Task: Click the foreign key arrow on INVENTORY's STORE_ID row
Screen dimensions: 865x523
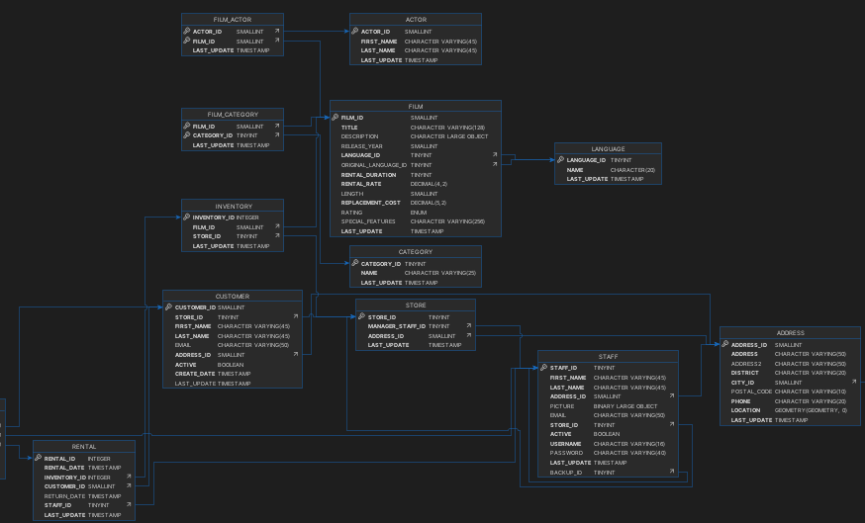Action: coord(277,236)
